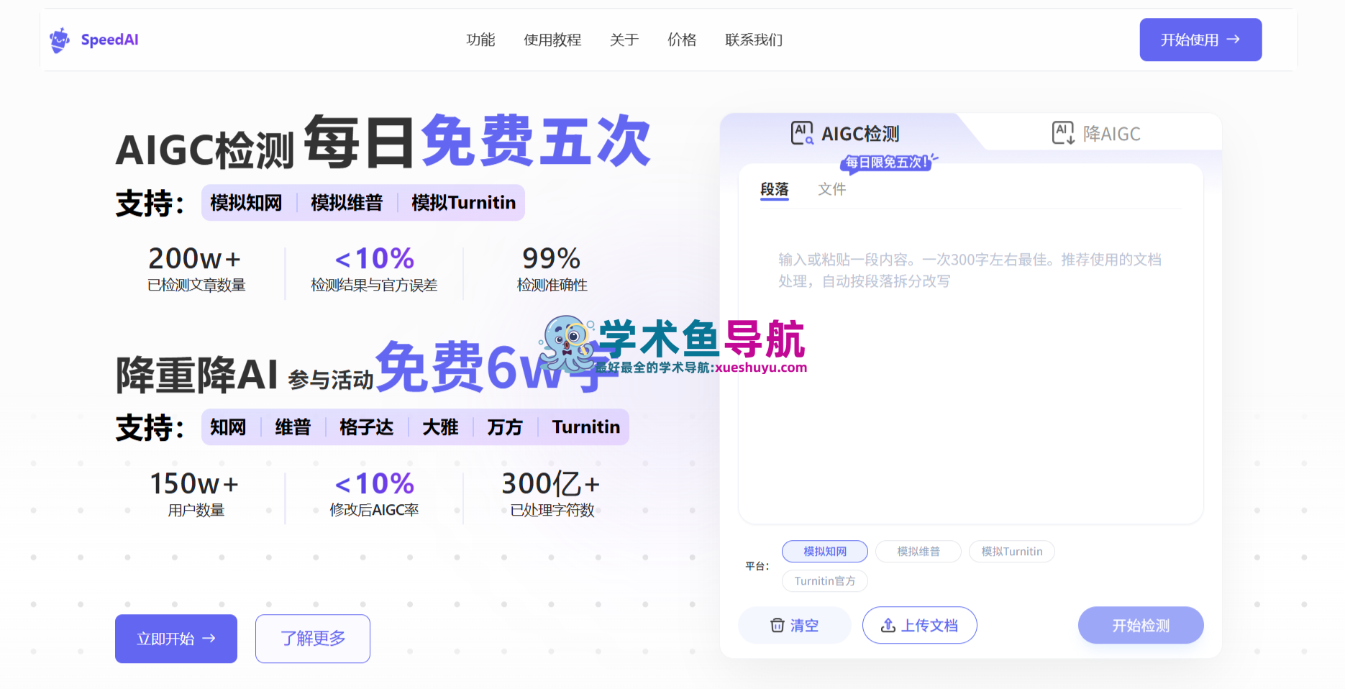Click the trash can icon next to 清空
Image resolution: width=1345 pixels, height=689 pixels.
pos(777,626)
